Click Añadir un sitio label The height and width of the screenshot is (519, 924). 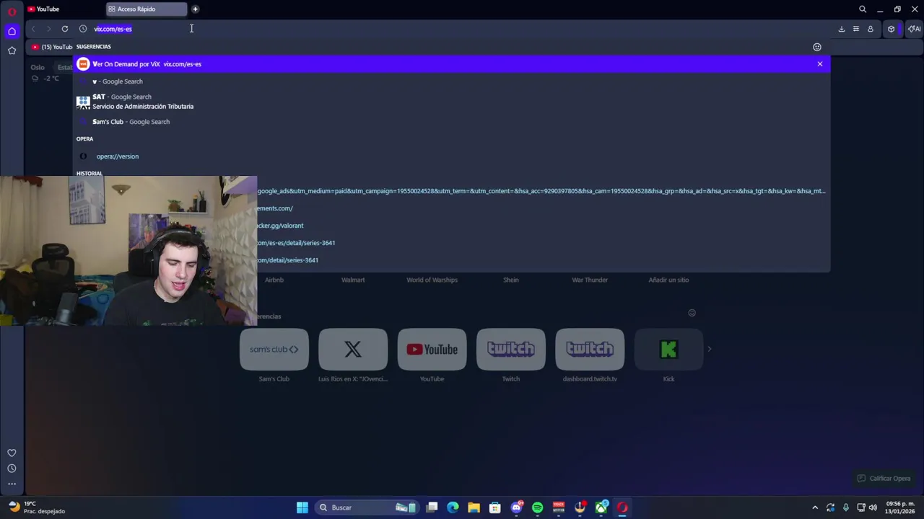pyautogui.click(x=668, y=280)
